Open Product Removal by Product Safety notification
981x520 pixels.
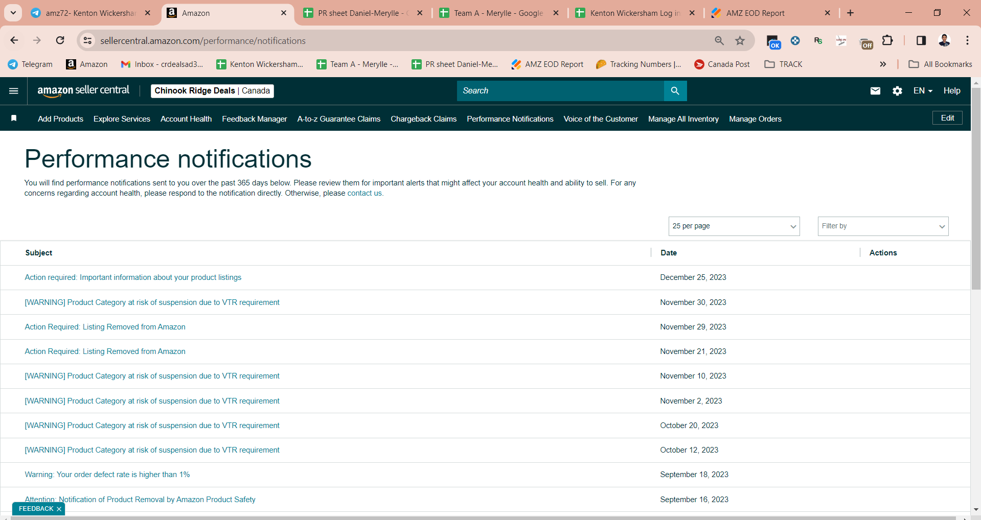pos(140,500)
